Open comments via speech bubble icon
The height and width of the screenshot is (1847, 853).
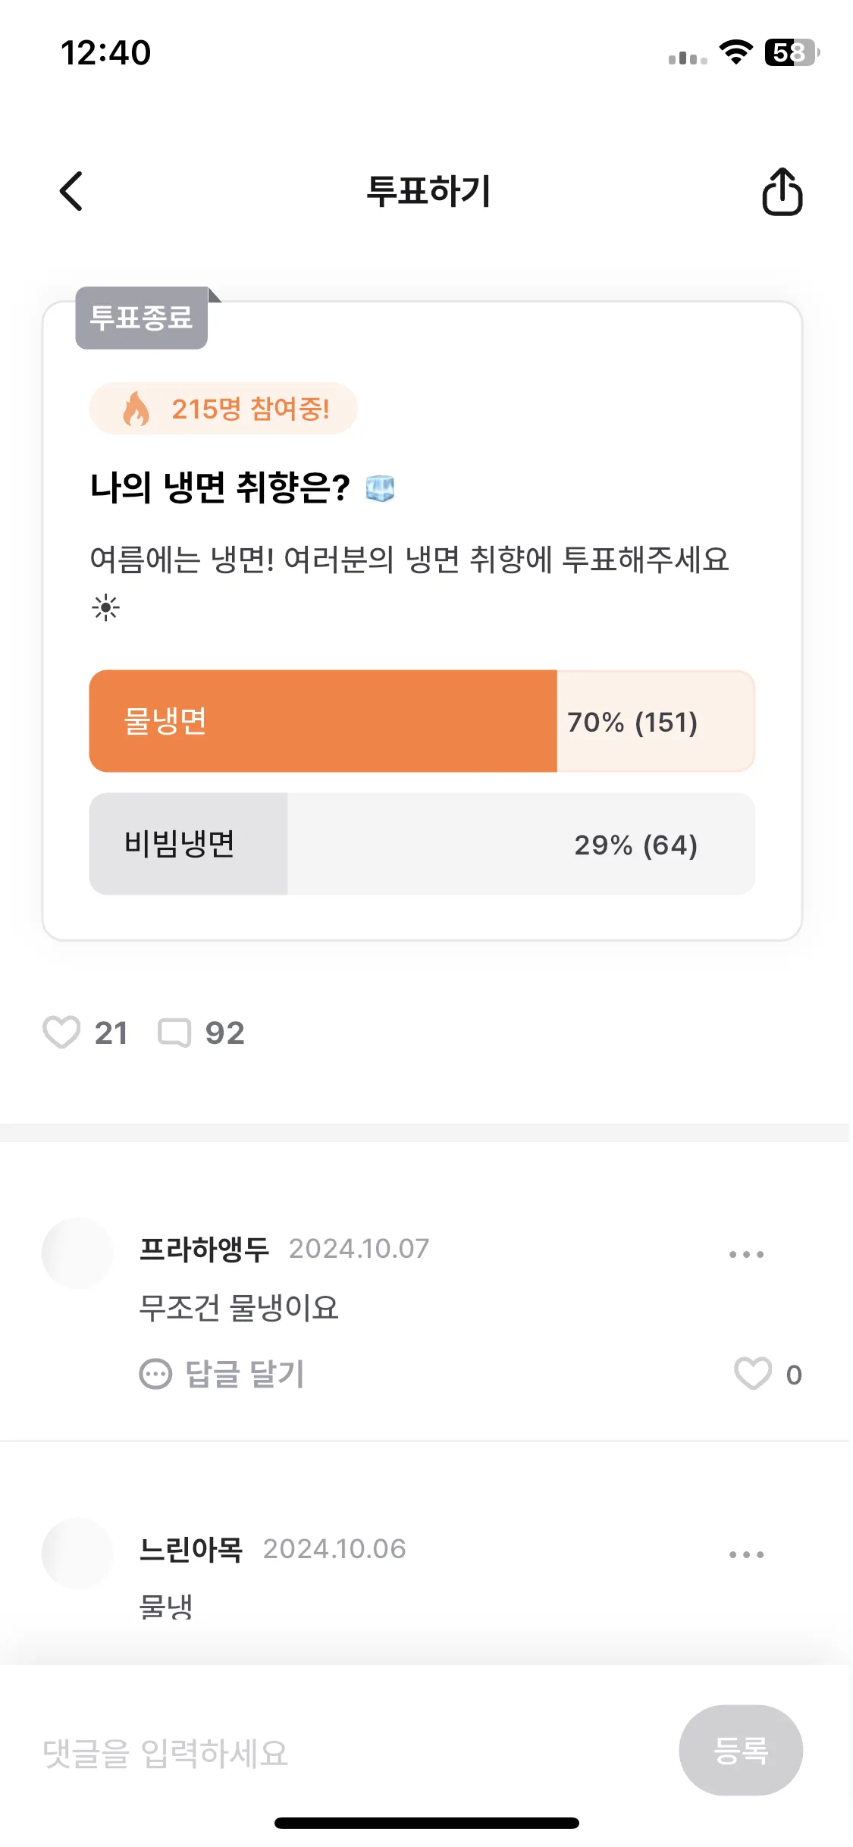174,1033
